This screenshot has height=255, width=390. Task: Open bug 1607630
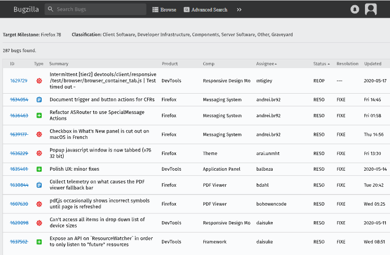(x=19, y=204)
